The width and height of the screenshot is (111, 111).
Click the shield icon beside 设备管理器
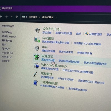pyautogui.click(x=87, y=34)
